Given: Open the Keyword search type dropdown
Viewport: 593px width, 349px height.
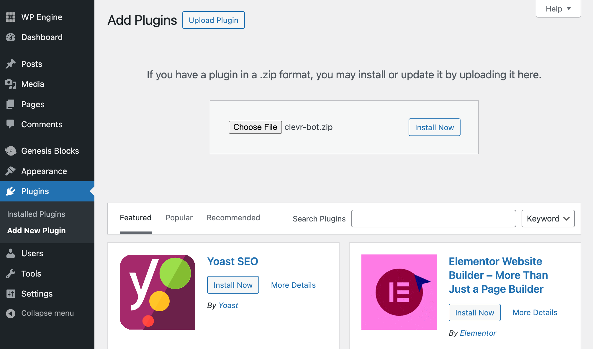Looking at the screenshot, I should click(x=548, y=219).
